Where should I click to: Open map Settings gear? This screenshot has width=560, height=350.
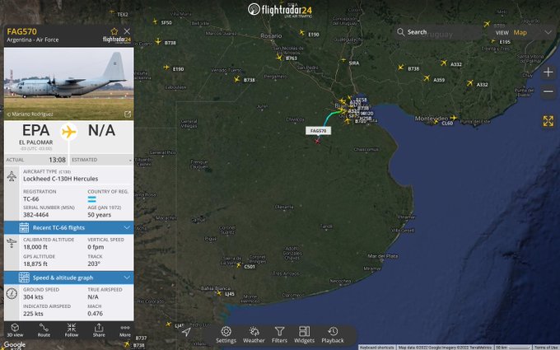(226, 335)
